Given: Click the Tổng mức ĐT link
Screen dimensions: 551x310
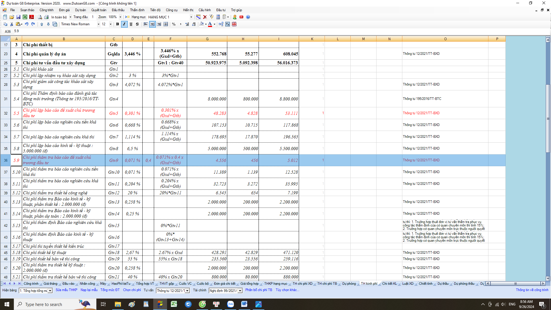Looking at the screenshot, I should click(x=110, y=290).
